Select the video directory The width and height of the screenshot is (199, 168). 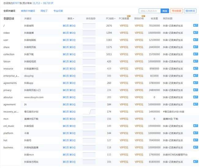pyautogui.click(x=6, y=33)
